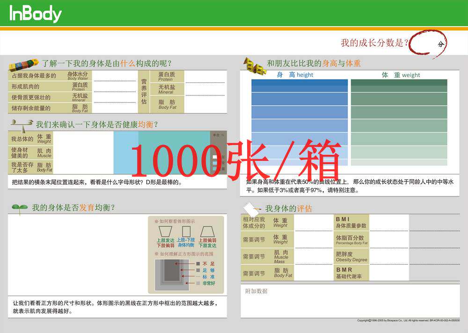The height and width of the screenshot is (333, 468).
Task: Toggle the 足够 legend square
Action: point(198,270)
